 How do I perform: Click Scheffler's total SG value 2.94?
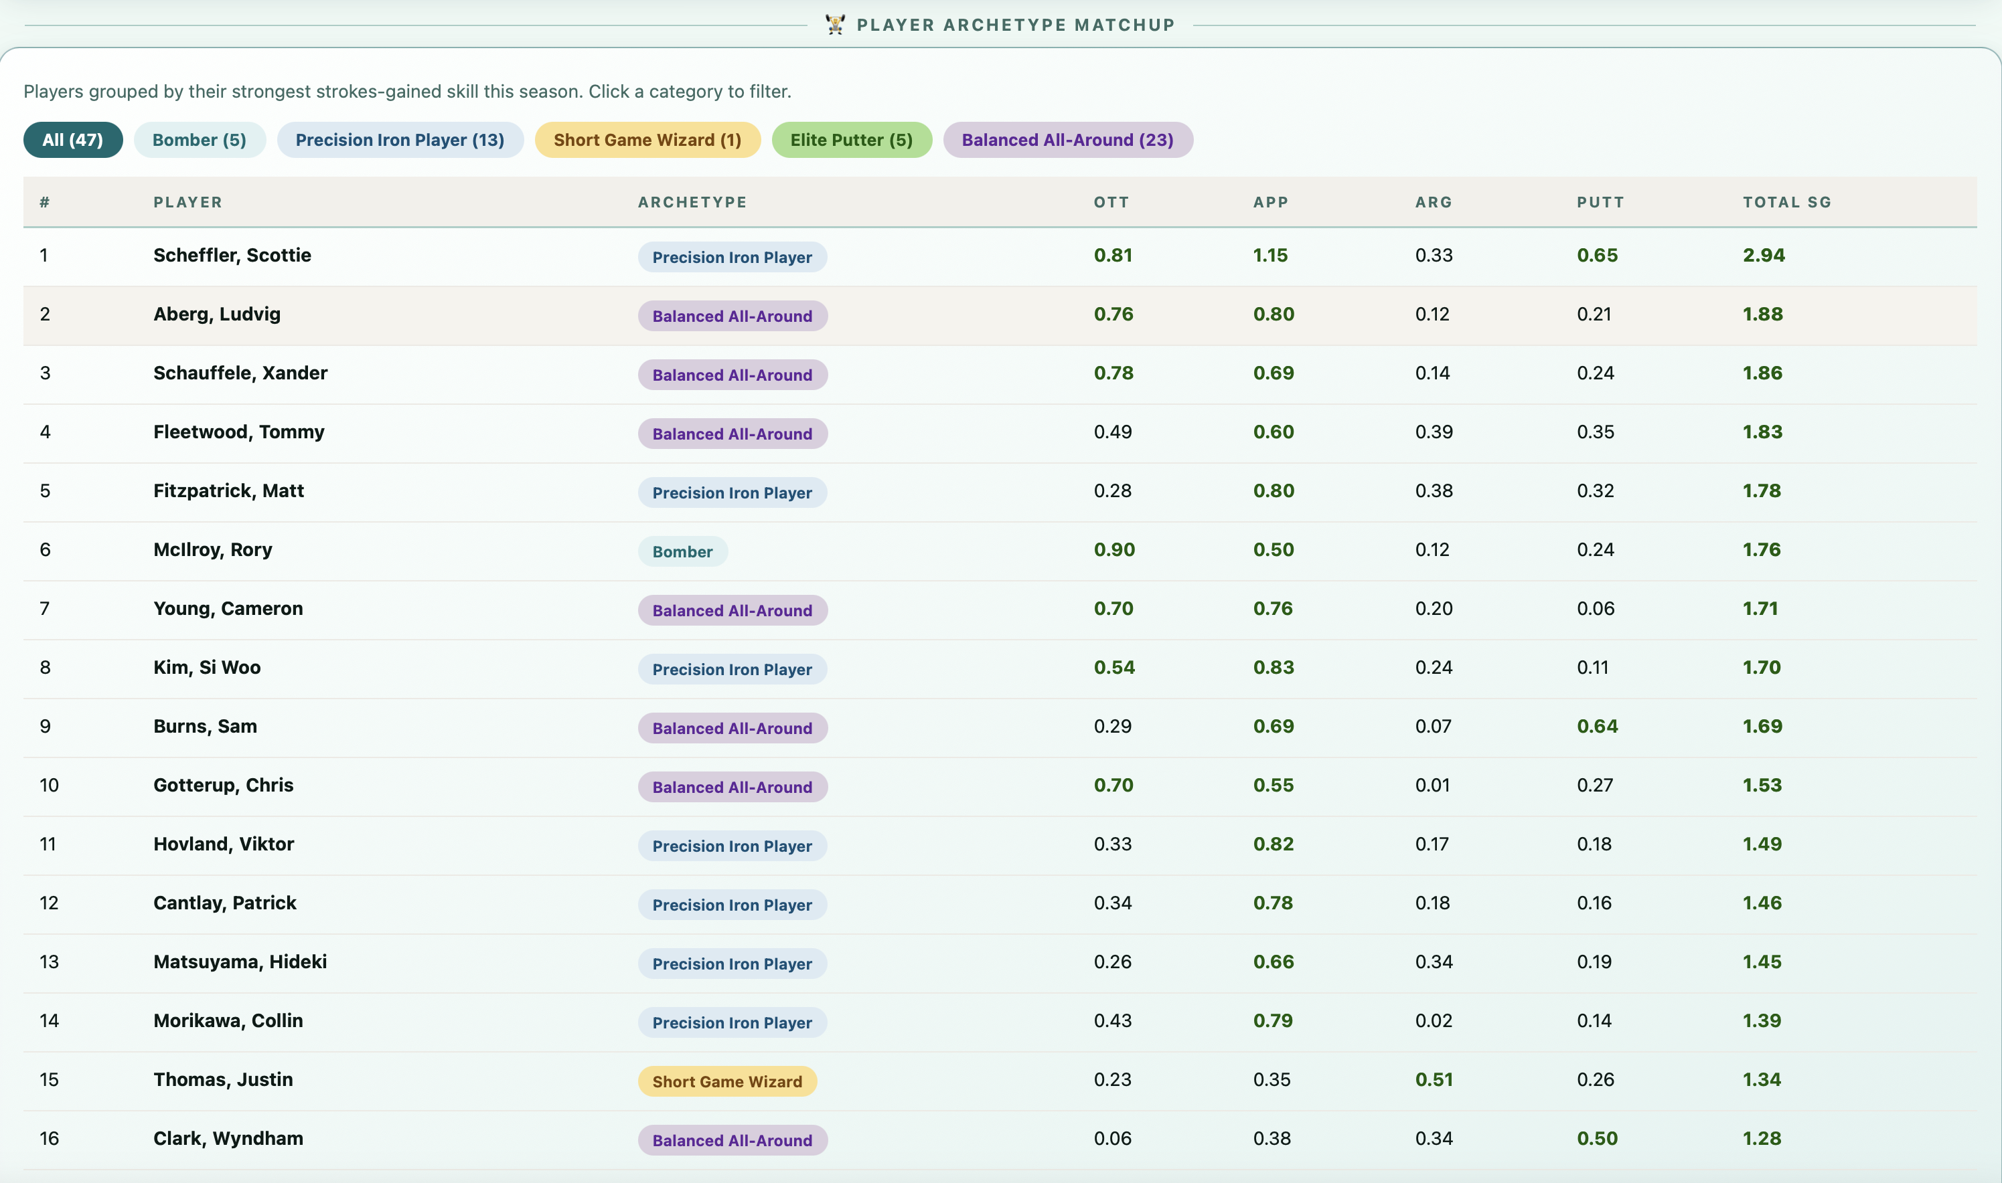[1764, 255]
